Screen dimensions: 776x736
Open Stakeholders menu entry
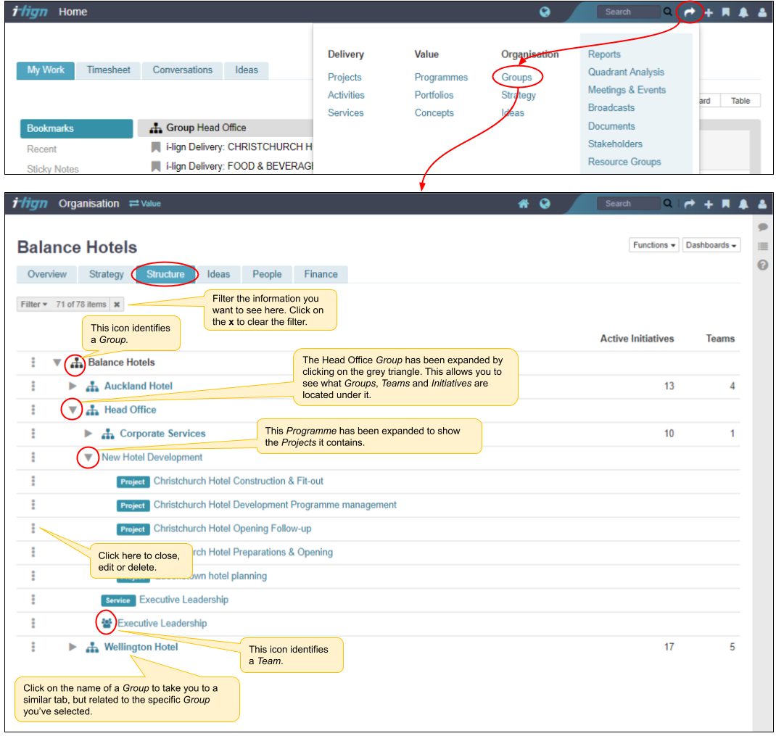615,144
